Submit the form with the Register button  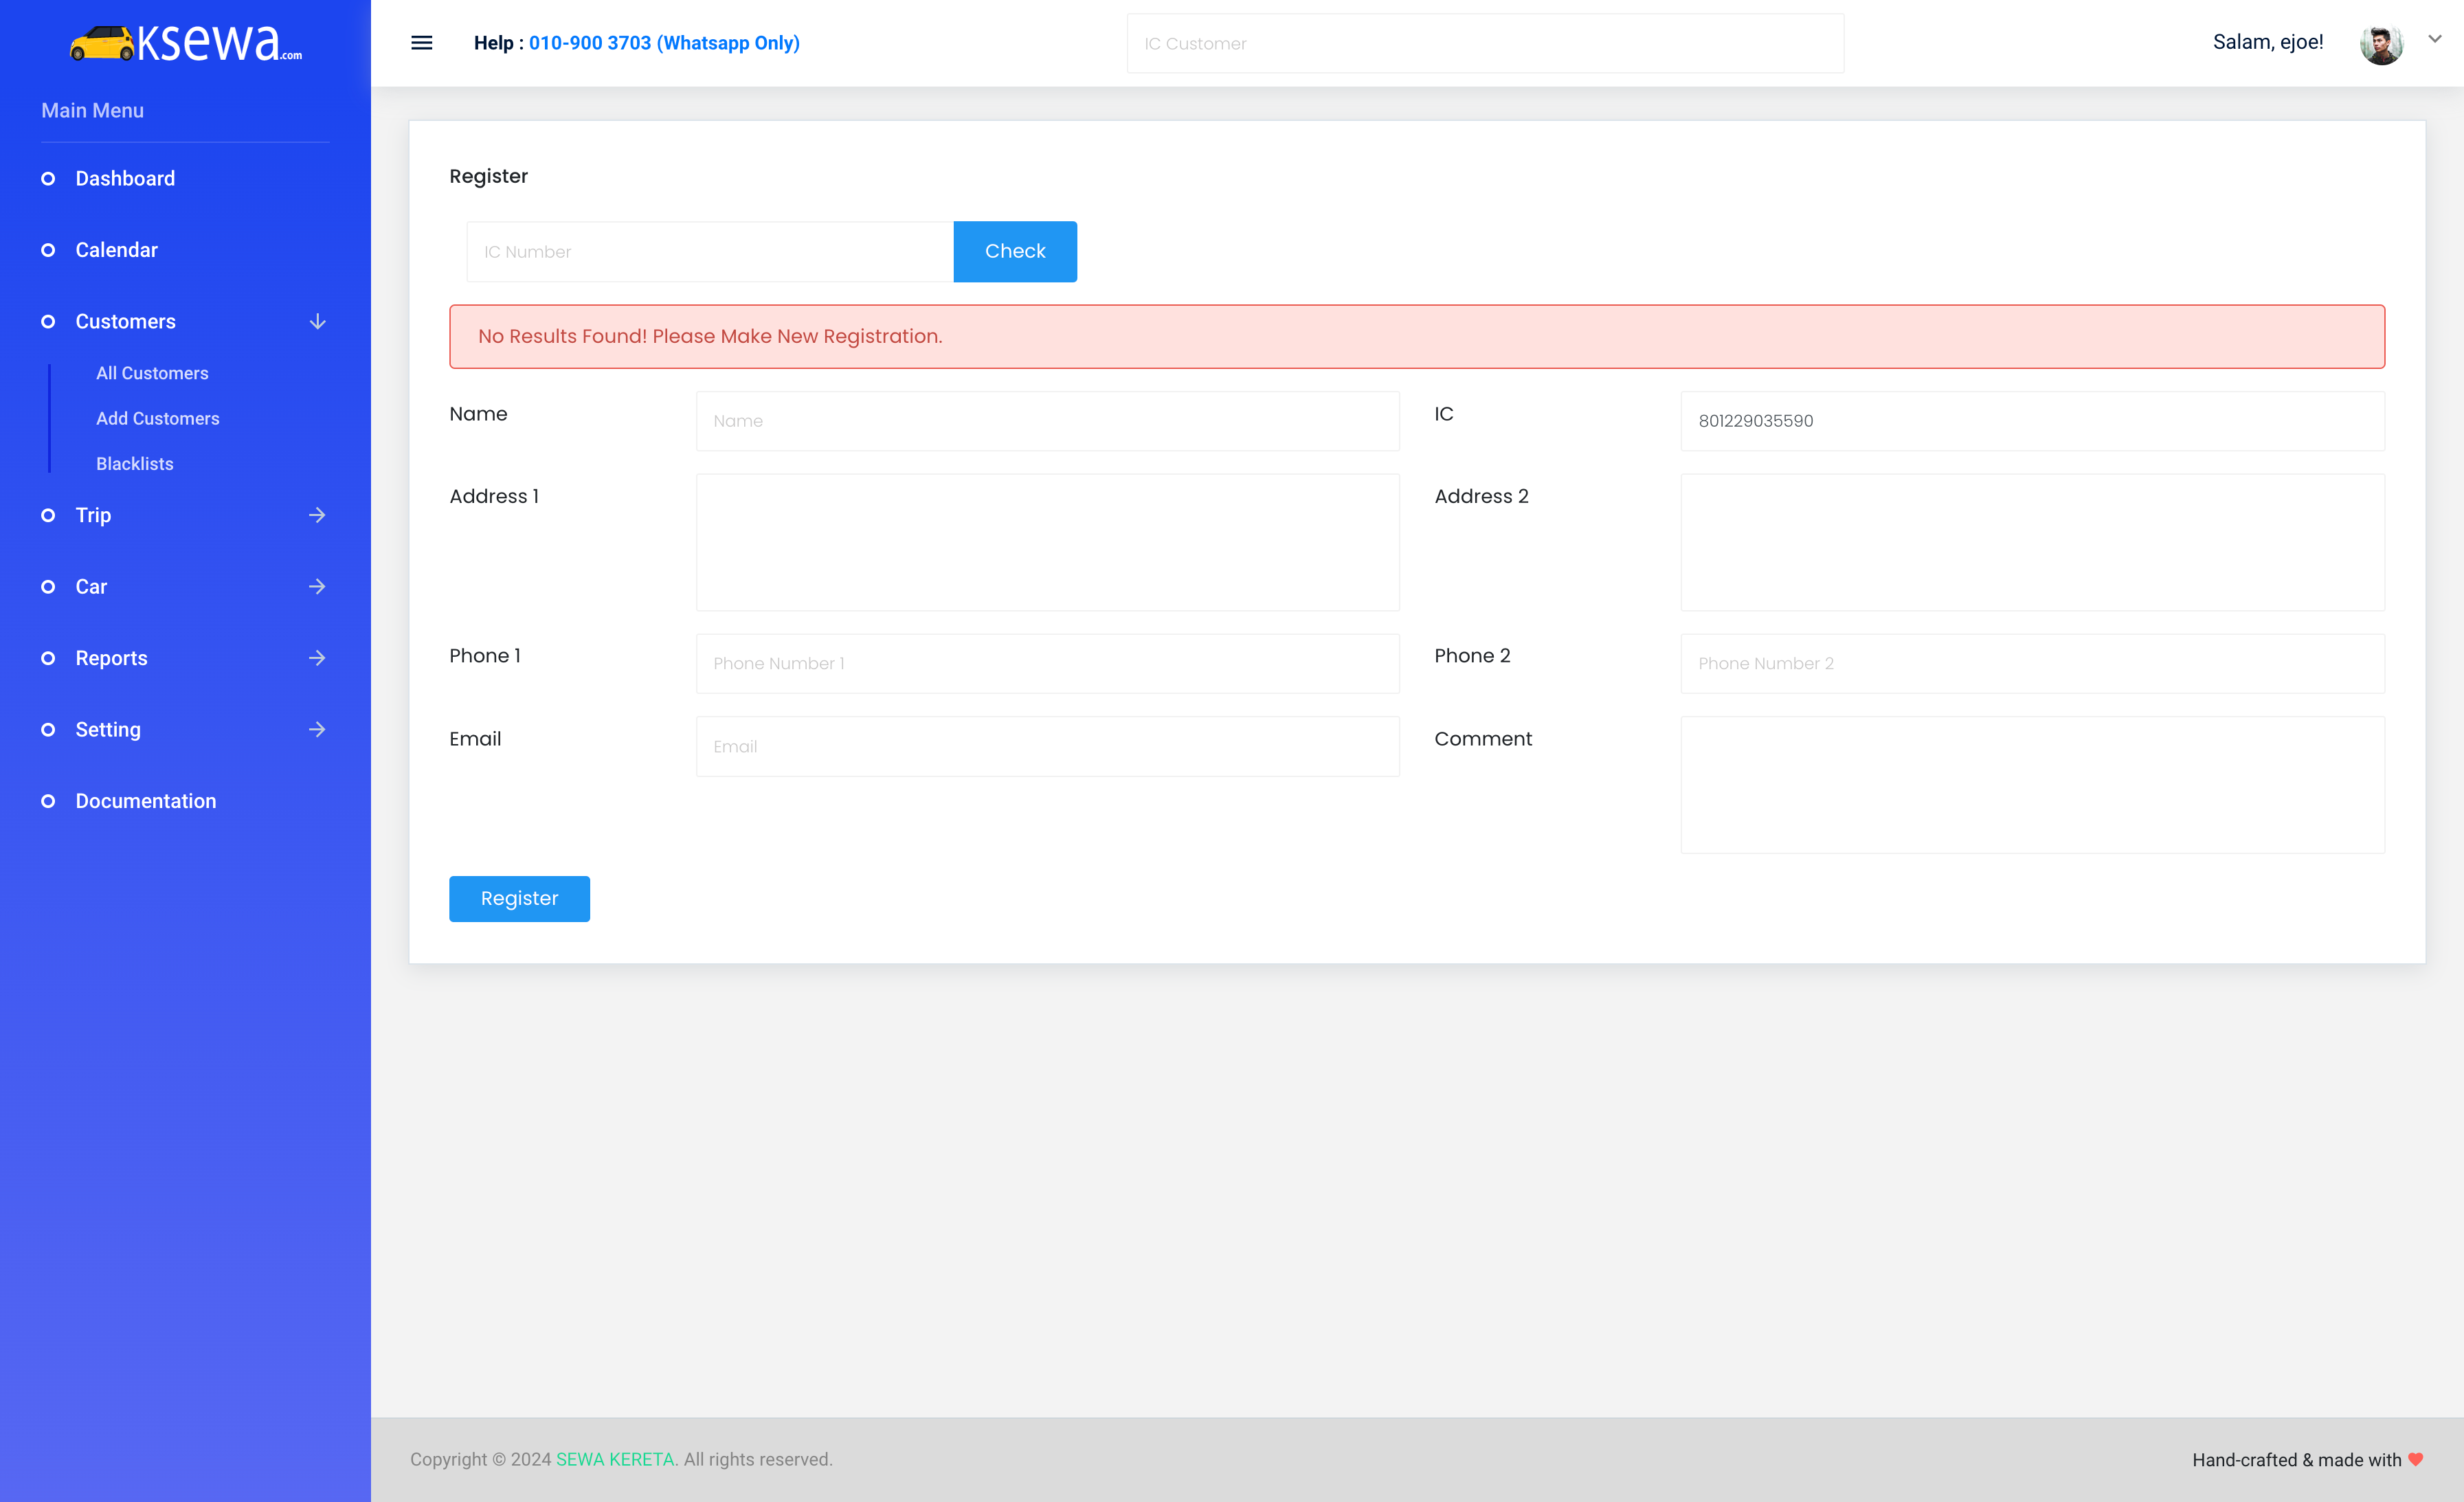pos(519,899)
